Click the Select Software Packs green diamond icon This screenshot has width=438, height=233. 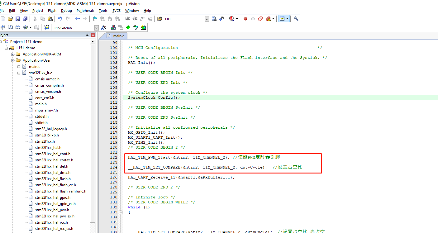tap(128, 27)
